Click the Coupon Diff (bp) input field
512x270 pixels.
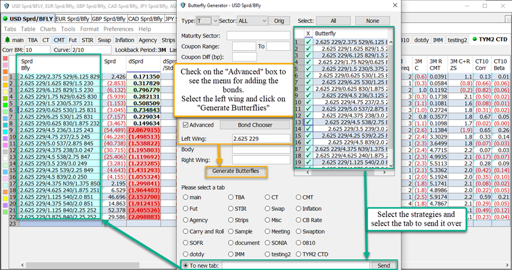tap(244, 57)
